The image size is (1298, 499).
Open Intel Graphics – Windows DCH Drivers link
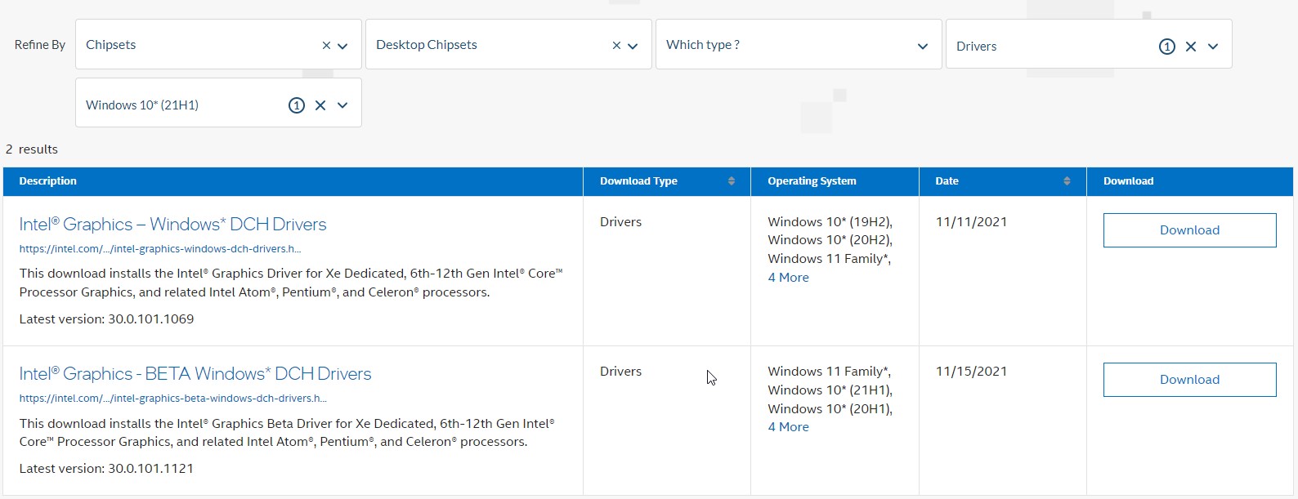pos(172,225)
